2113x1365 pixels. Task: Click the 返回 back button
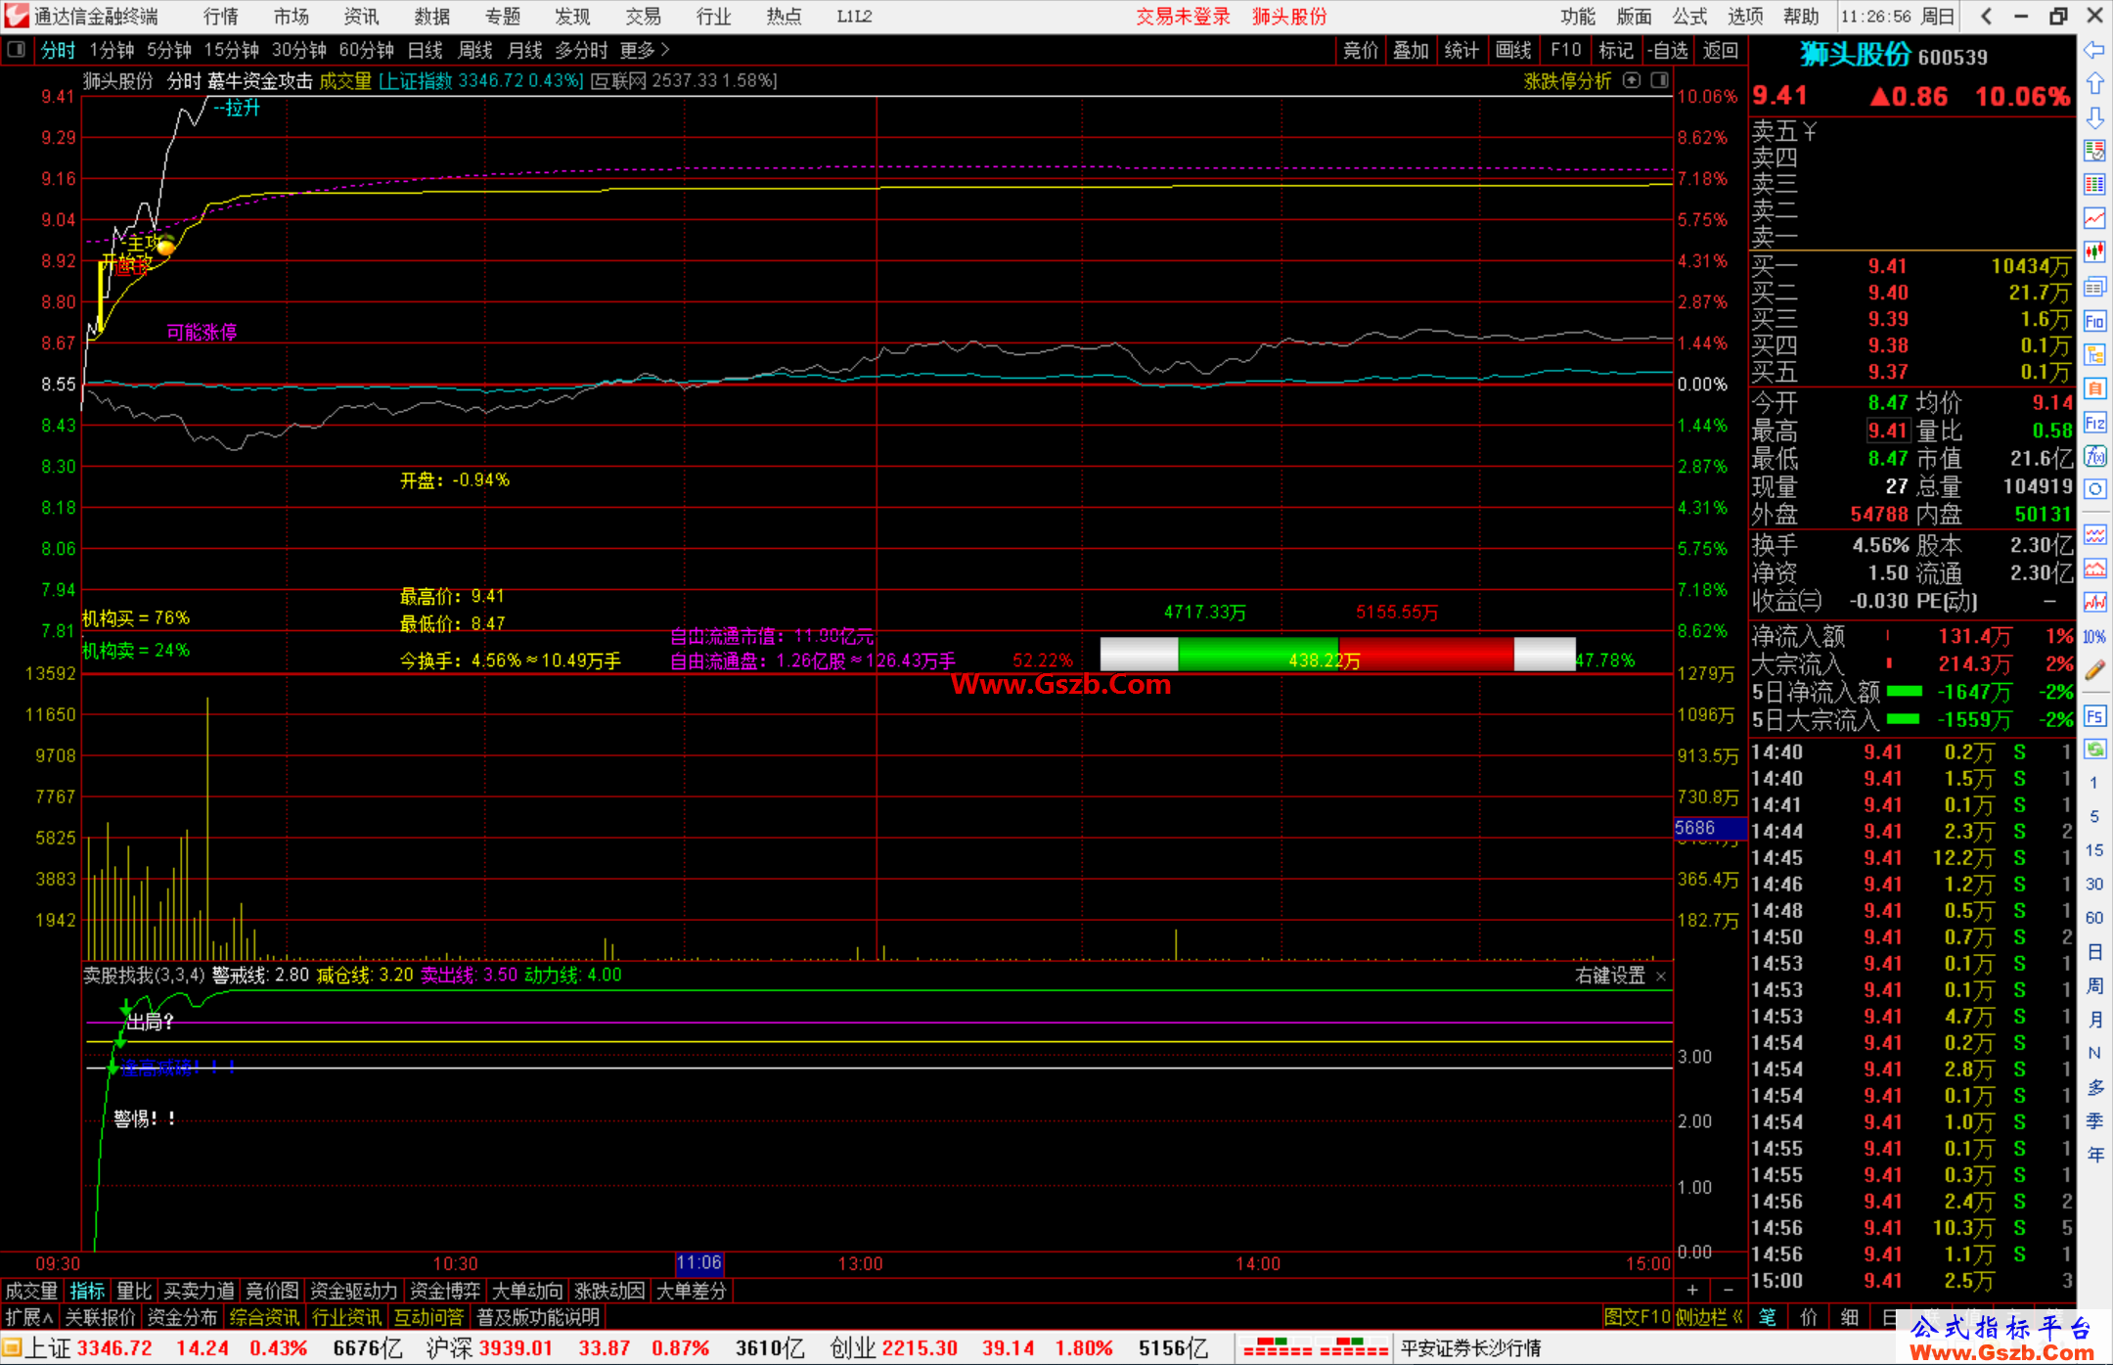point(1720,50)
